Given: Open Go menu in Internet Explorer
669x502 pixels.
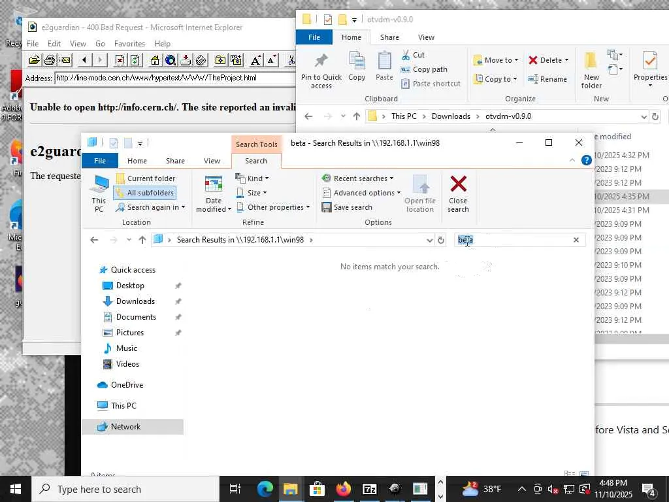Looking at the screenshot, I should click(x=100, y=44).
